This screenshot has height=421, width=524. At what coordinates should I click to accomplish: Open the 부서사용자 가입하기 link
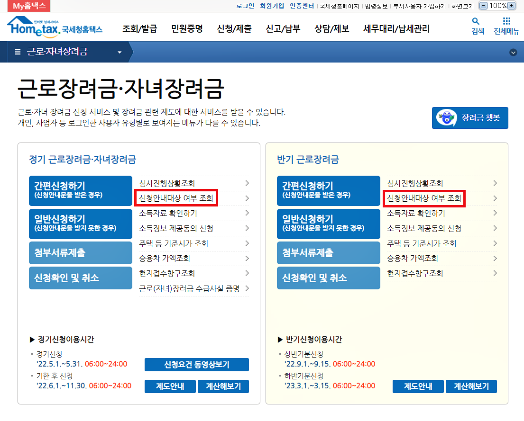[419, 6]
